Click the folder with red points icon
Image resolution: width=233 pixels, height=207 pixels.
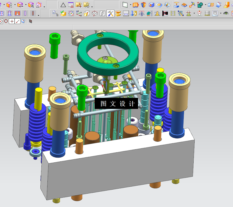pyautogui.click(x=79, y=5)
